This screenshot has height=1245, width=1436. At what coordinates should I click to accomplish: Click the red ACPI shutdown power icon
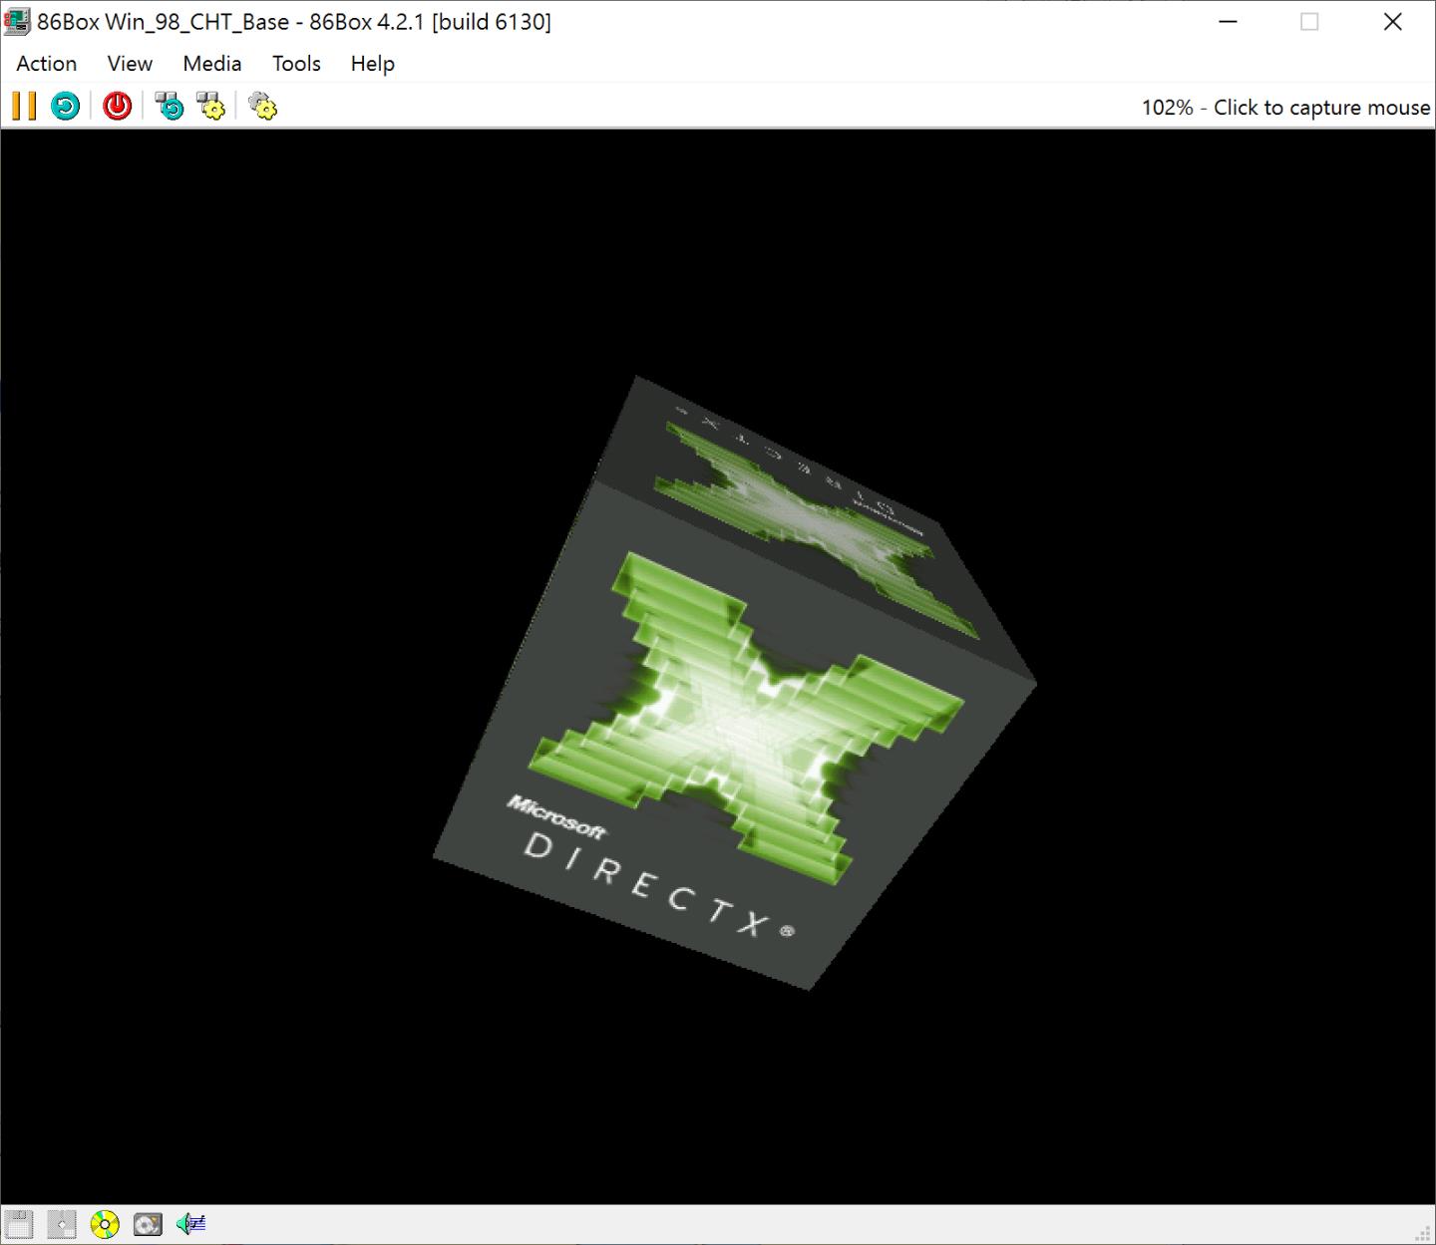point(118,106)
